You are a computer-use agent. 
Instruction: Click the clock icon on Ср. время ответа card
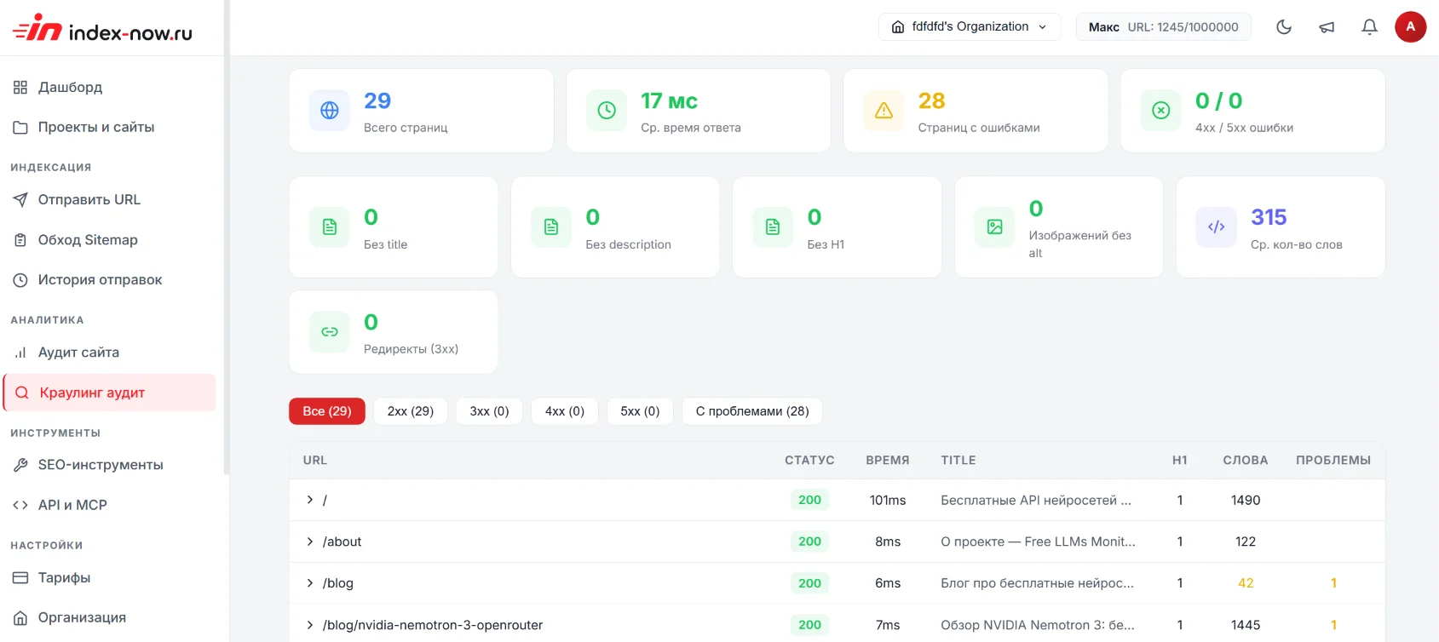[607, 111]
